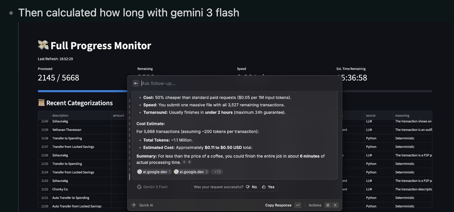This screenshot has width=454, height=212.
Task: Select the Chonky Co. row in the table
Action: tap(60, 189)
